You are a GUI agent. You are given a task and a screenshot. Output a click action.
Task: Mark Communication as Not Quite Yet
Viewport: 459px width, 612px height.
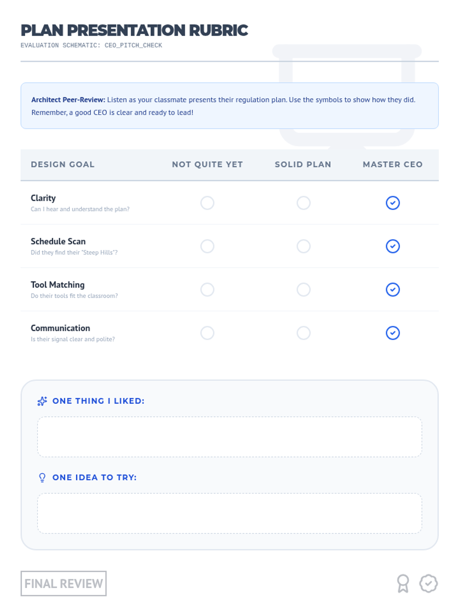(207, 333)
